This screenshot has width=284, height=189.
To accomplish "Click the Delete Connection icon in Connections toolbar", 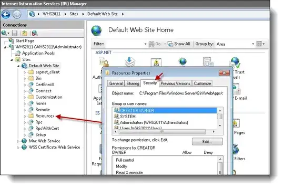I will pyautogui.click(x=34, y=33).
